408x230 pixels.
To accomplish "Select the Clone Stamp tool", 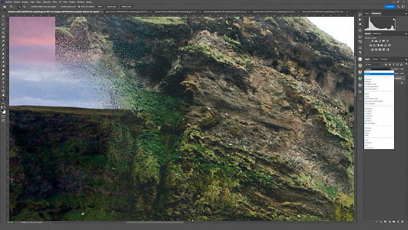I will click(x=3, y=53).
